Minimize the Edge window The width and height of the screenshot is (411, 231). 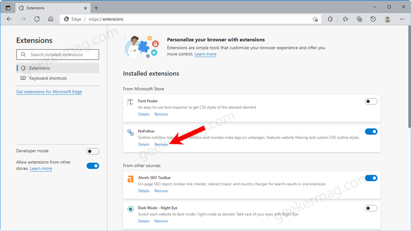375,7
